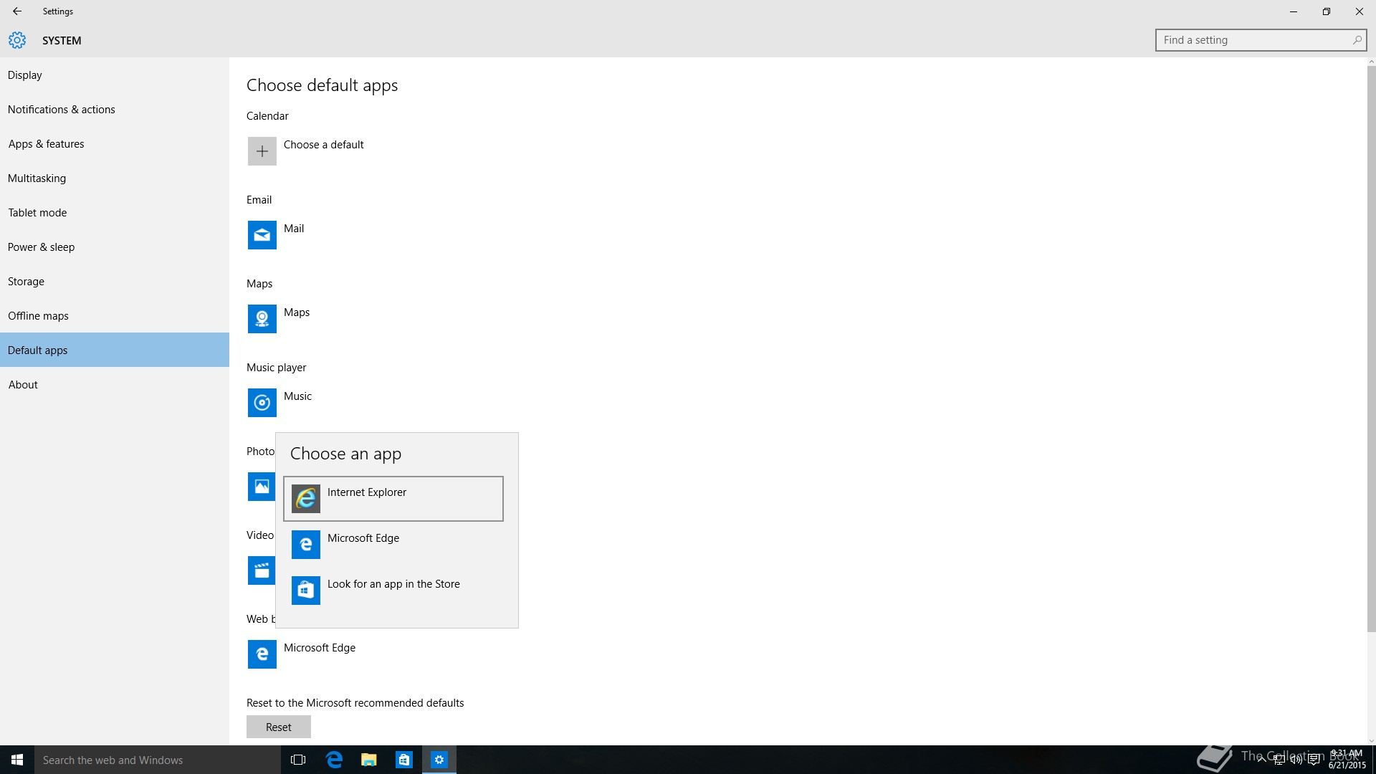This screenshot has height=774, width=1376.
Task: Click the scroll-up arrow at top of scrollbar
Action: 1372,62
